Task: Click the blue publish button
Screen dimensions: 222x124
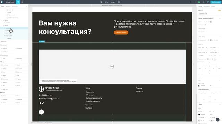Action: point(216,2)
